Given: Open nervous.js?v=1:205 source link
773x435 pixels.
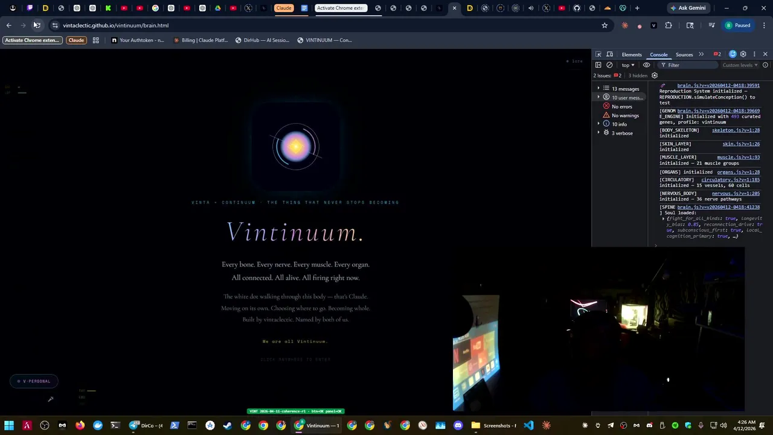Looking at the screenshot, I should 736,193.
